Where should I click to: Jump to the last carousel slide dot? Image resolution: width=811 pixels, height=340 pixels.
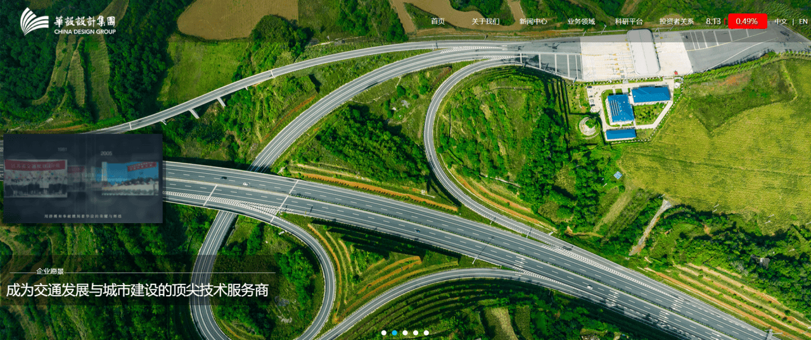[x=426, y=332]
